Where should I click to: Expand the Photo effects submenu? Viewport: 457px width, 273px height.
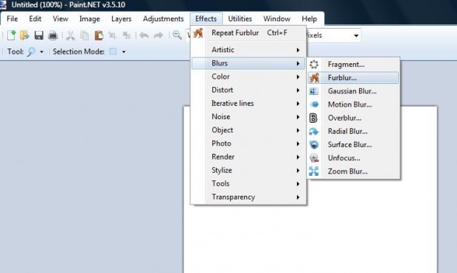(248, 143)
